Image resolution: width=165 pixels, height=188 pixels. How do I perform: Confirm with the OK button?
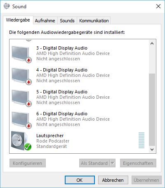[80, 180]
